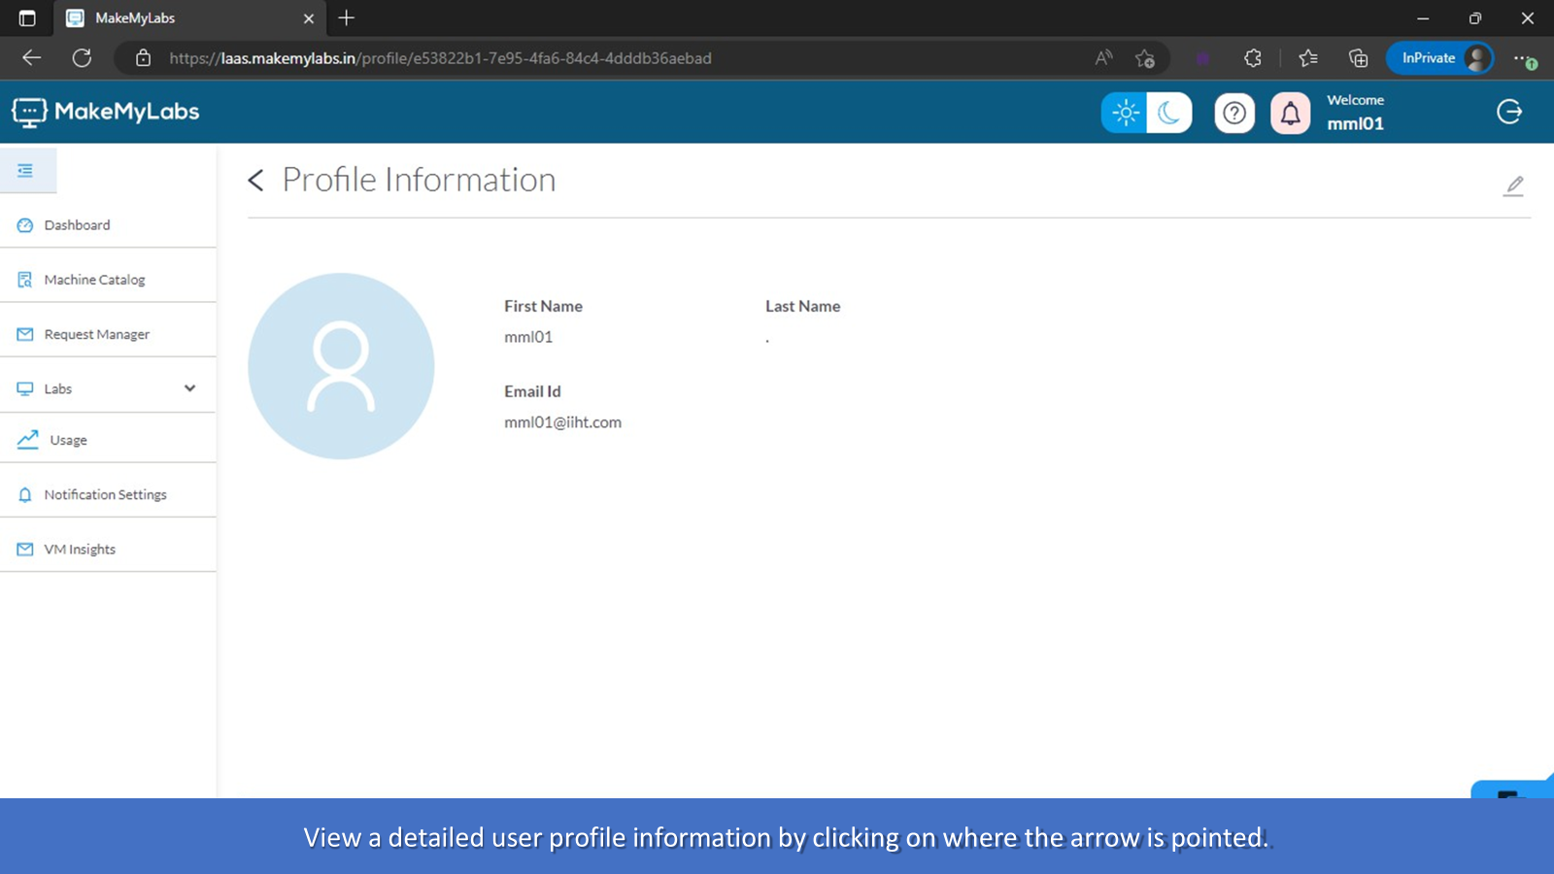This screenshot has height=874, width=1554.
Task: Open Notification Settings
Action: tap(105, 494)
